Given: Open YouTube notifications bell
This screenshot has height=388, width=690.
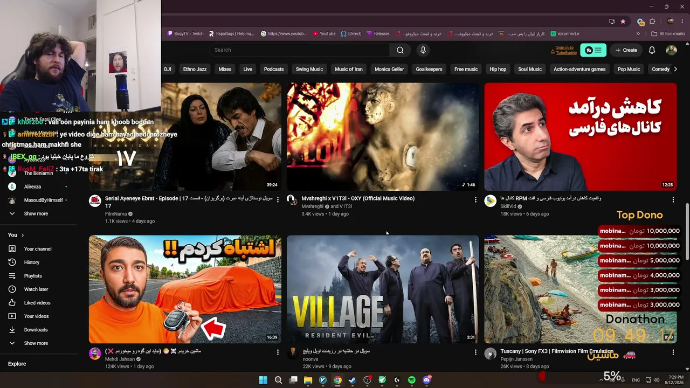Looking at the screenshot, I should [652, 50].
